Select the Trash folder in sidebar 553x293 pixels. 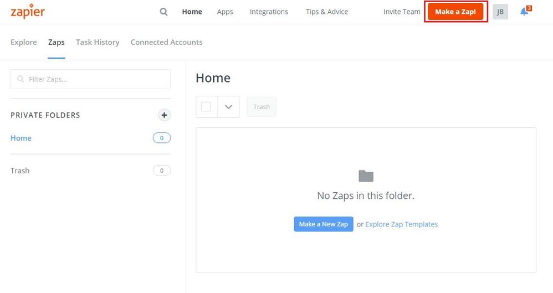coord(20,171)
